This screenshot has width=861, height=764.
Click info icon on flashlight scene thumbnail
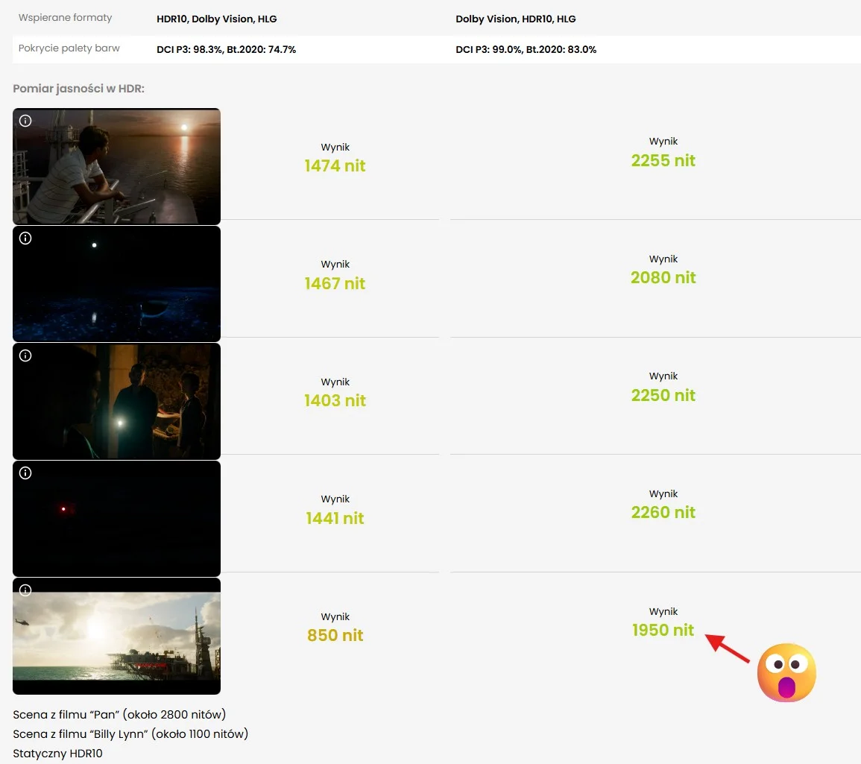[25, 356]
